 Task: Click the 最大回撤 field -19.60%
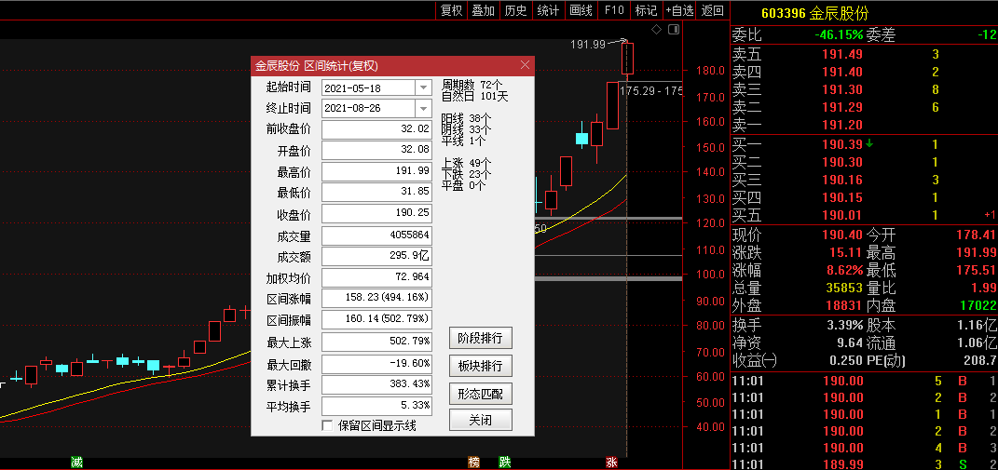click(x=376, y=364)
